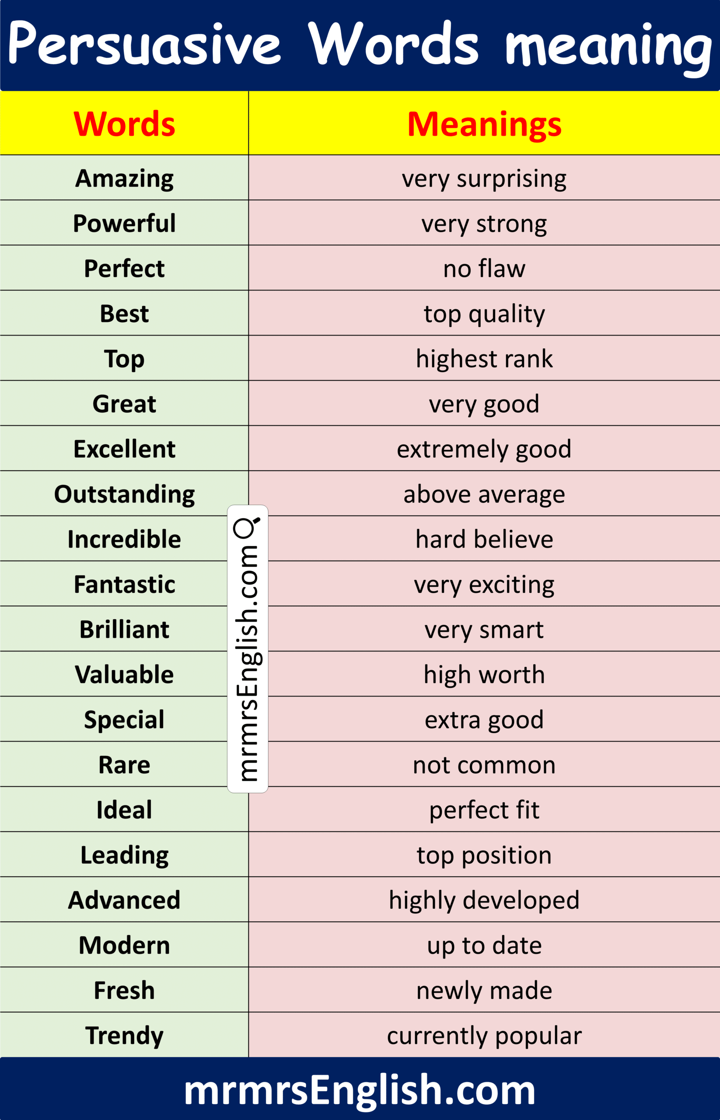Screen dimensions: 720x1120
Task: Click the 'hard believe' meaning
Action: (x=484, y=539)
